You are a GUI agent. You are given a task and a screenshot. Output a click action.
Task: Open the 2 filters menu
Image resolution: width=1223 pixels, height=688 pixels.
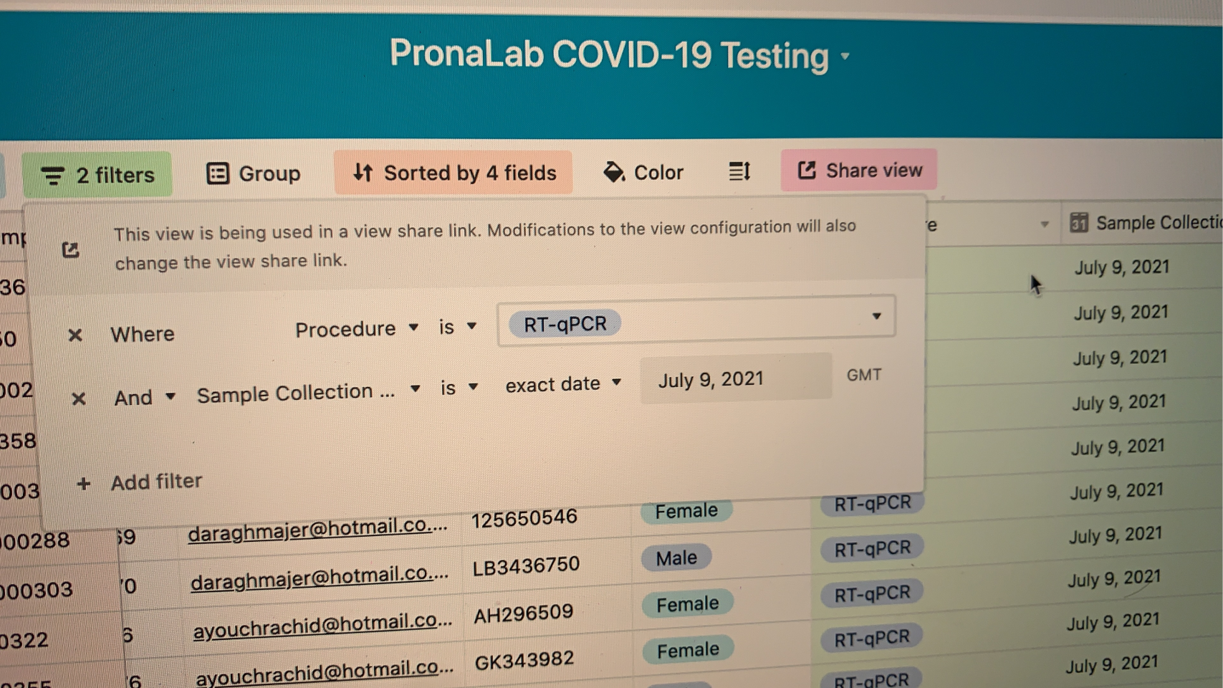tap(97, 175)
